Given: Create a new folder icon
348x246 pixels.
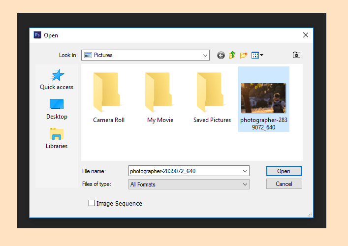Looking at the screenshot, I should pos(244,55).
